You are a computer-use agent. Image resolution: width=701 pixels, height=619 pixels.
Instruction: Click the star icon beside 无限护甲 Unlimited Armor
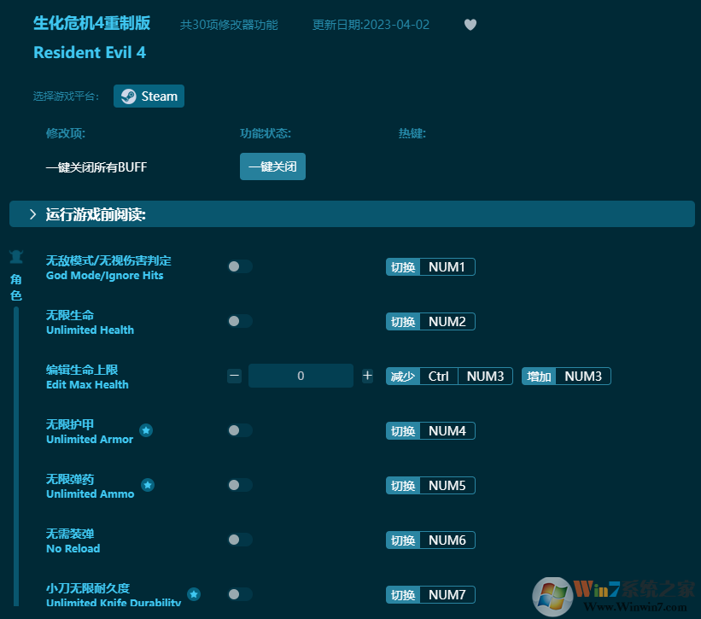pyautogui.click(x=146, y=431)
